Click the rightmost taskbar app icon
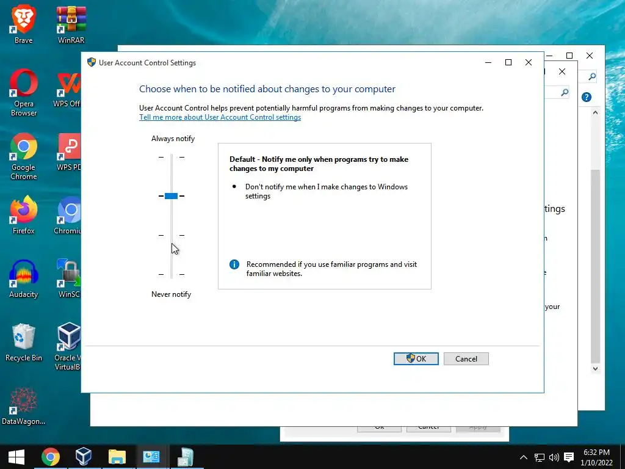Image resolution: width=625 pixels, height=469 pixels. point(185,457)
